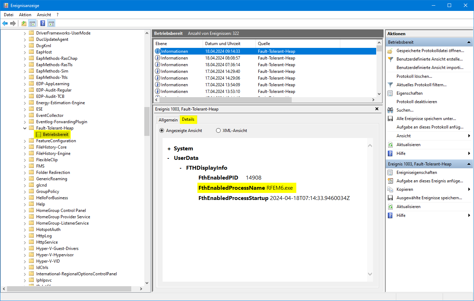Click the Aktuelles Protokoll filtern funnel icon
The height and width of the screenshot is (301, 474).
[390, 85]
